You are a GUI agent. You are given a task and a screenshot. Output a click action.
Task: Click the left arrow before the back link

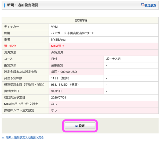pos(3,138)
